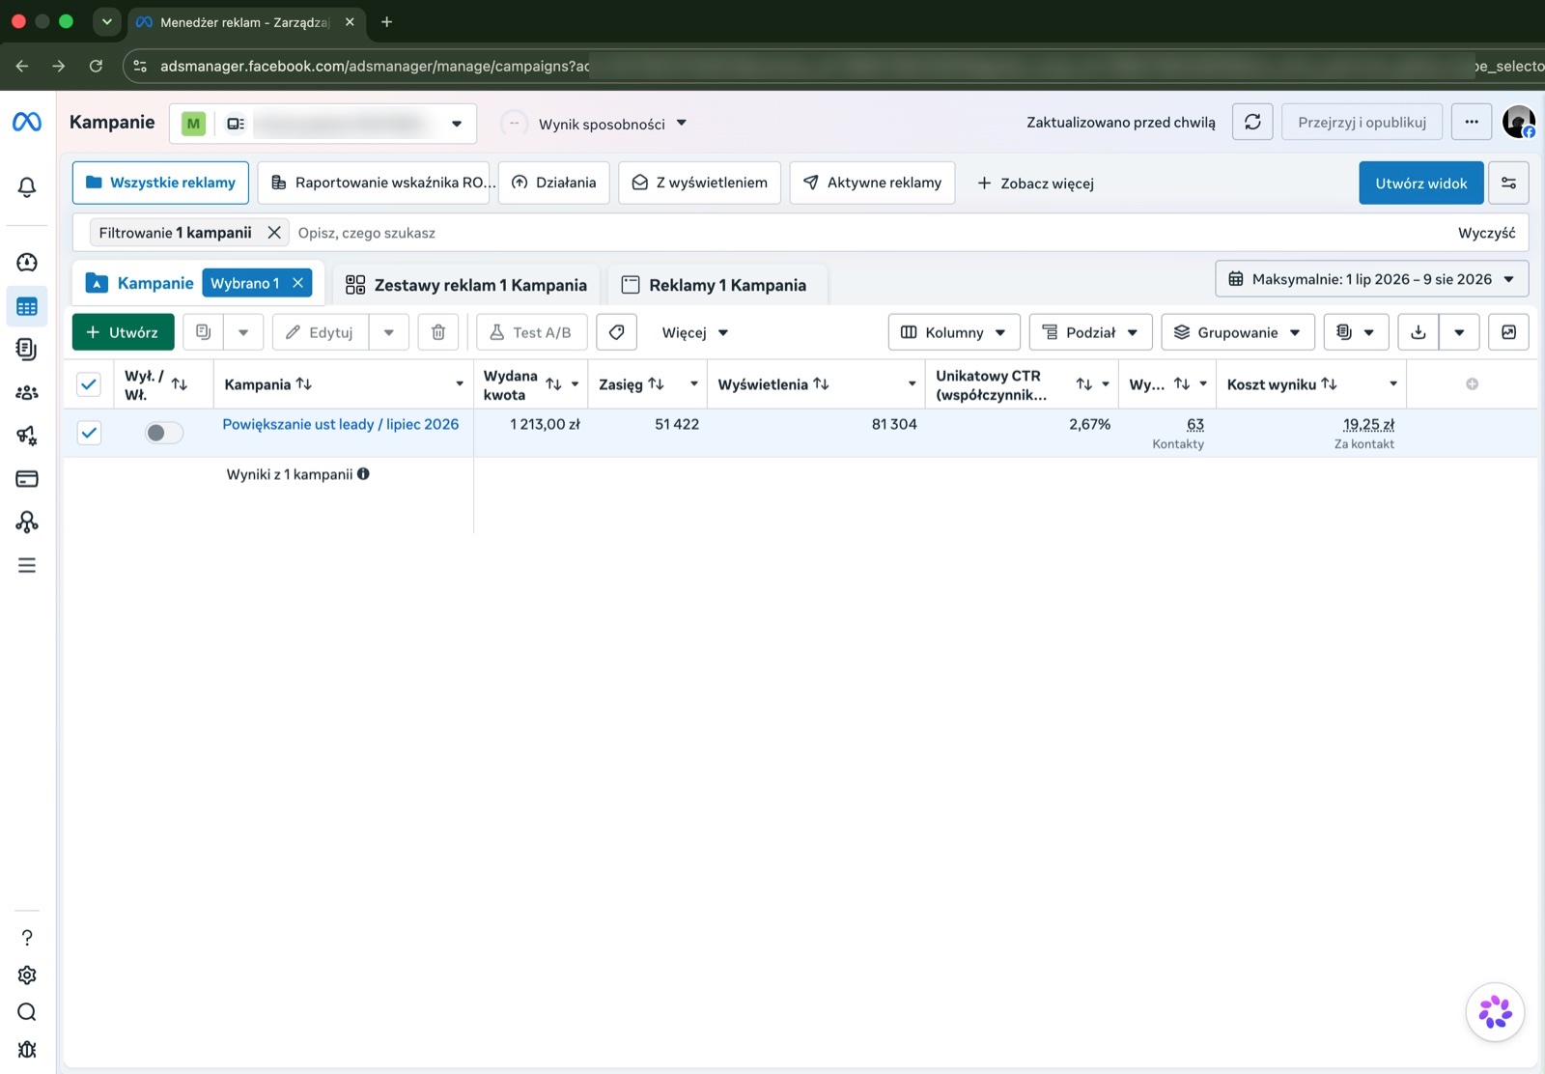Image resolution: width=1545 pixels, height=1074 pixels.
Task: Open billing card icon in sidebar
Action: 27,478
